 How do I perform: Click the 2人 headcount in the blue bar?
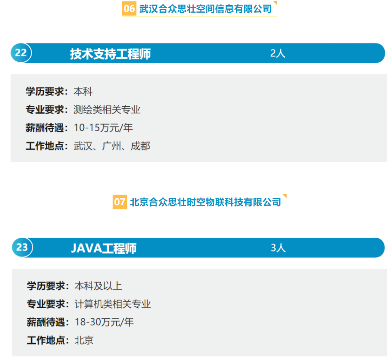pyautogui.click(x=277, y=53)
